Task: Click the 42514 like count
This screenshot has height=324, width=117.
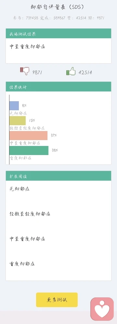Action: click(85, 72)
